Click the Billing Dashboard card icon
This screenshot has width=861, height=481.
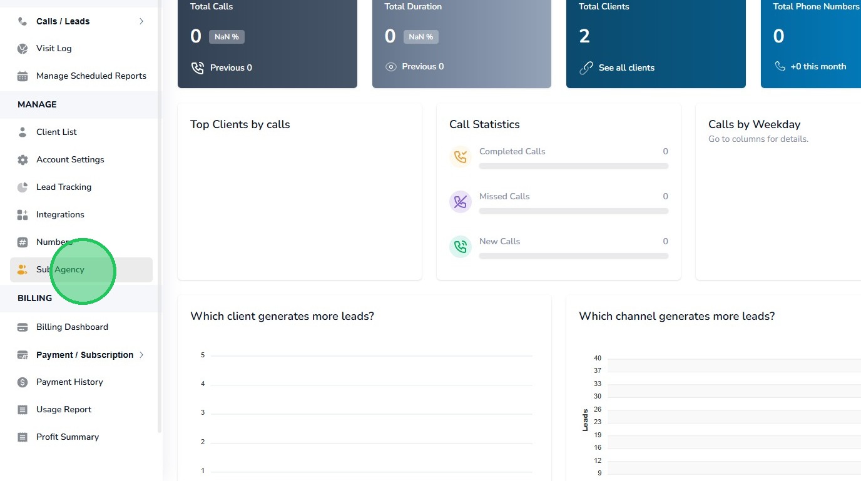tap(23, 327)
